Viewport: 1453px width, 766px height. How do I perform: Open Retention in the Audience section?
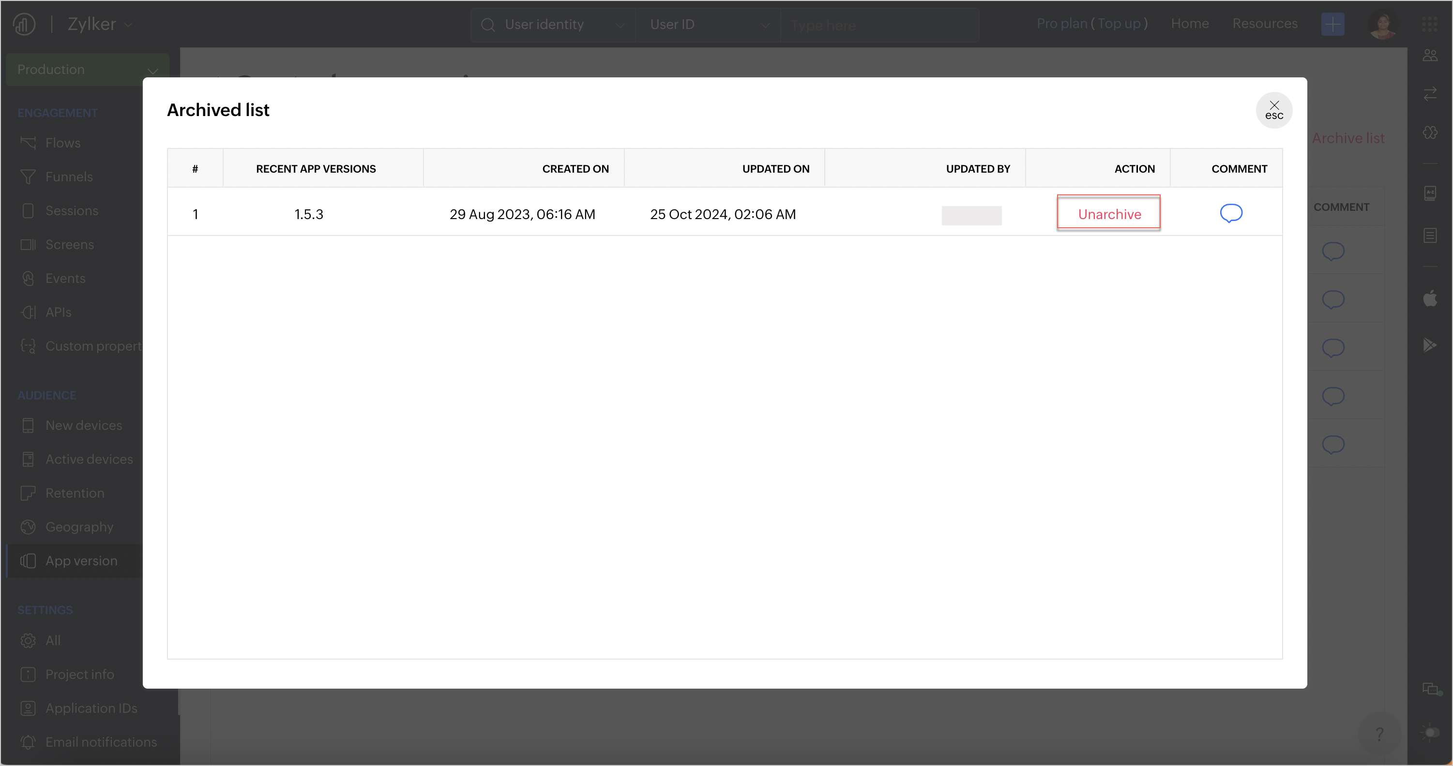click(75, 493)
